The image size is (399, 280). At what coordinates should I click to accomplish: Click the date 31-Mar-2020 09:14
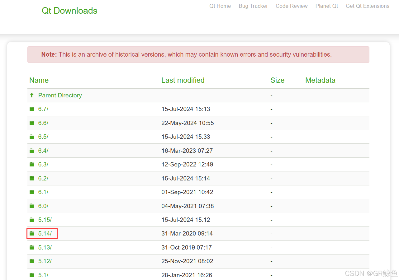(187, 234)
